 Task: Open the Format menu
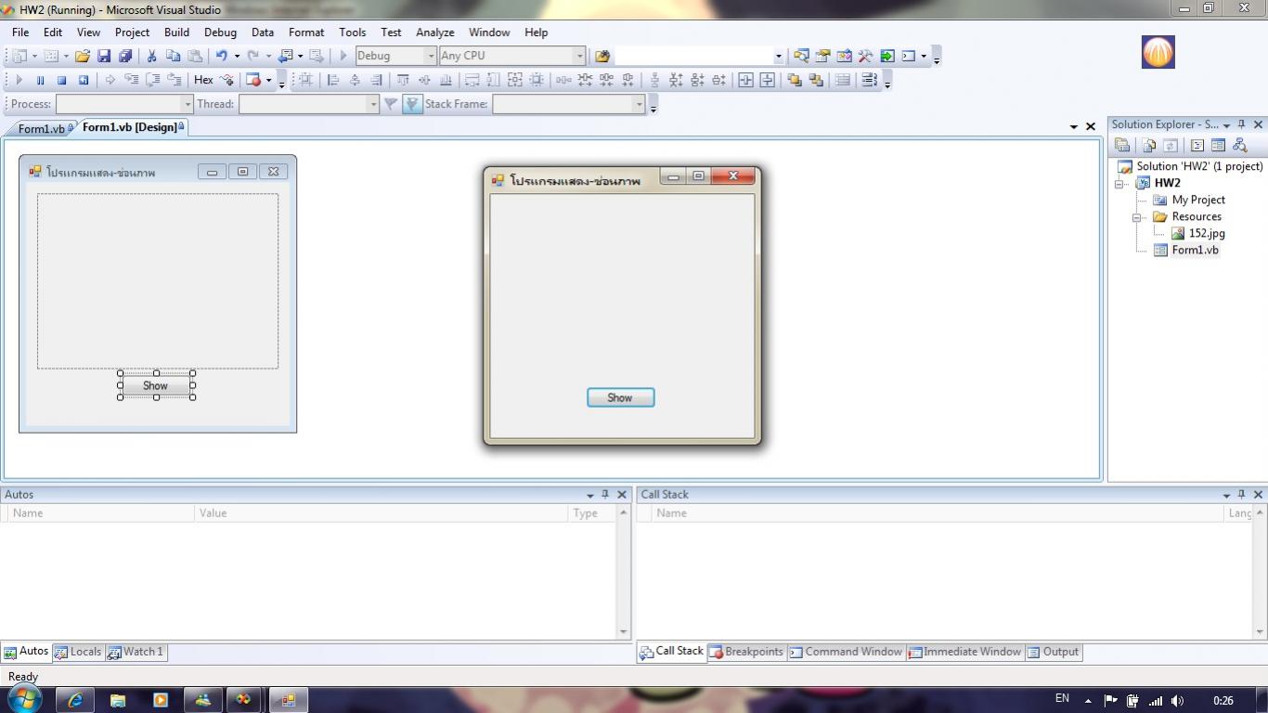pos(306,32)
